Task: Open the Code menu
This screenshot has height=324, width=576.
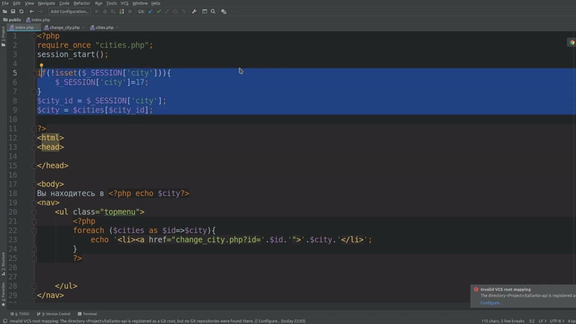Action: click(64, 3)
